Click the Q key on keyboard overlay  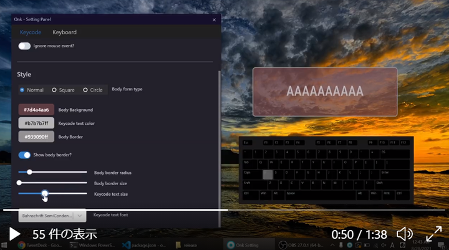[263, 164]
